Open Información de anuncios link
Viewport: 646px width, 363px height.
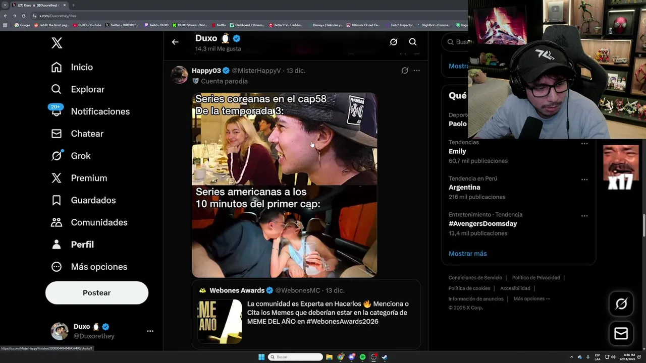point(476,299)
